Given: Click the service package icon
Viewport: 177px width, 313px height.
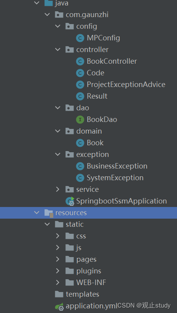Looking at the screenshot, I should click(70, 190).
